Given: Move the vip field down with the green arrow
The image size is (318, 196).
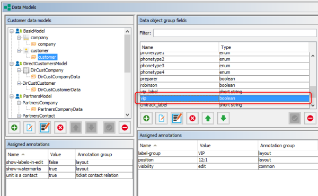Looking at the screenshot, I should pyautogui.click(x=223, y=118).
